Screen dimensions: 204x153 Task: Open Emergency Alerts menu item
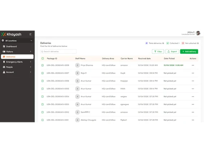click(x=17, y=62)
